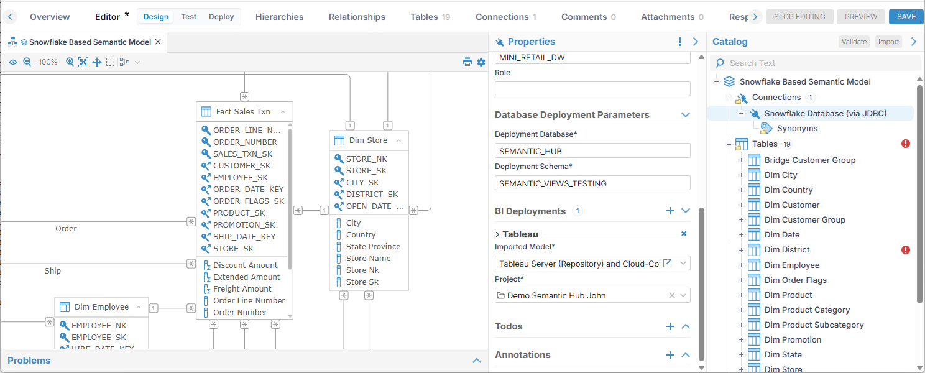Switch editor to Test mode

point(189,17)
